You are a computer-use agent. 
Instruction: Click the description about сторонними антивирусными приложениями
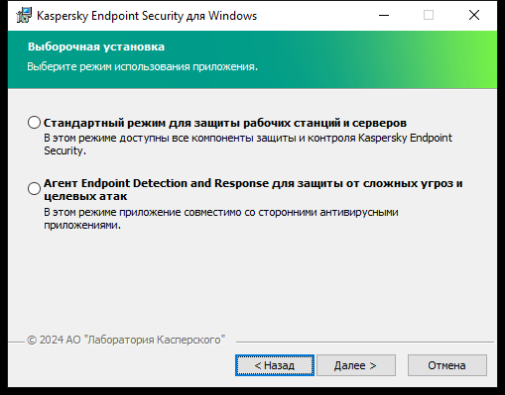221,218
